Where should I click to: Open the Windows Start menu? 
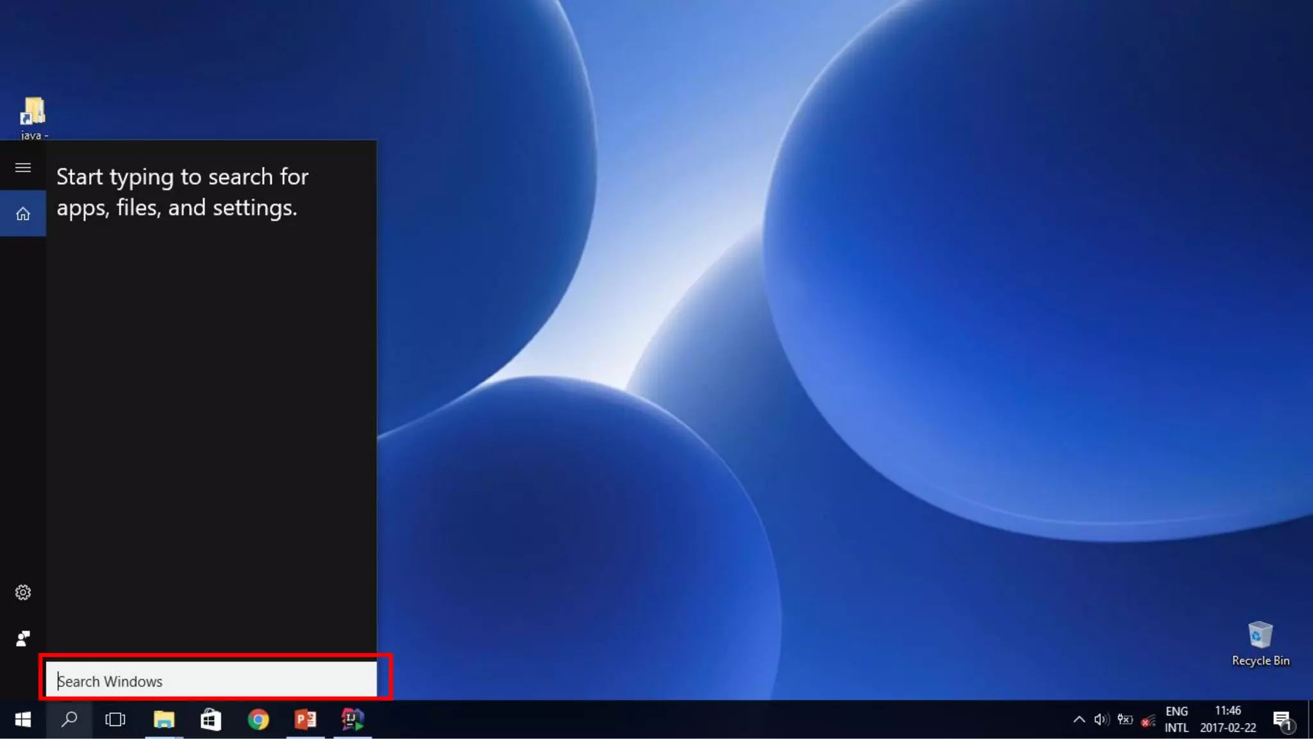point(23,720)
